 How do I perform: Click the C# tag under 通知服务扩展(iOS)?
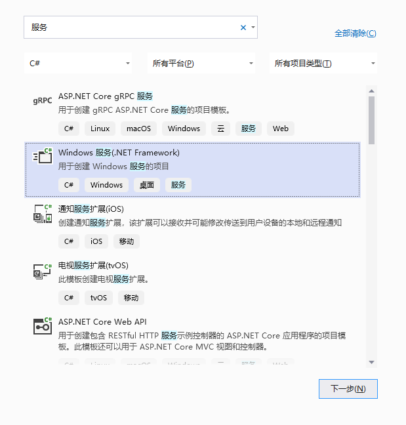tap(69, 241)
